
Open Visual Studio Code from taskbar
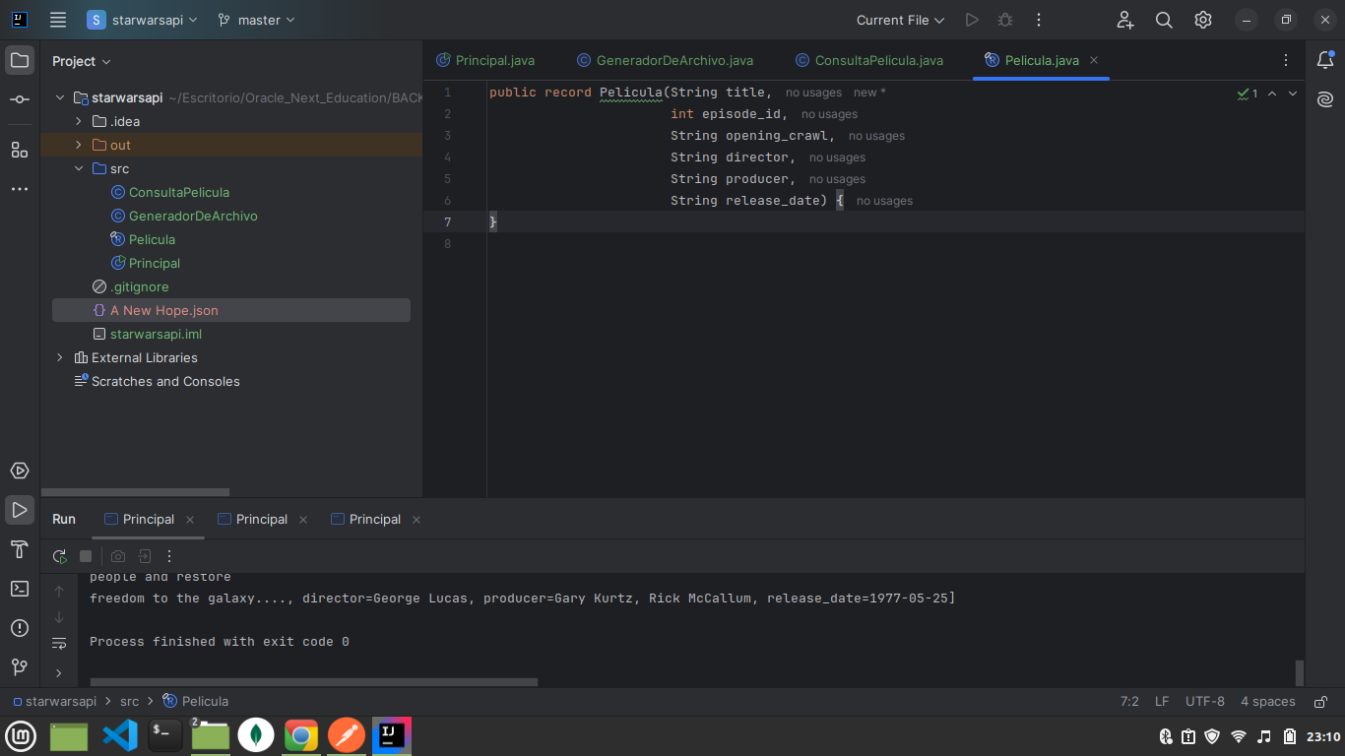[x=120, y=735]
